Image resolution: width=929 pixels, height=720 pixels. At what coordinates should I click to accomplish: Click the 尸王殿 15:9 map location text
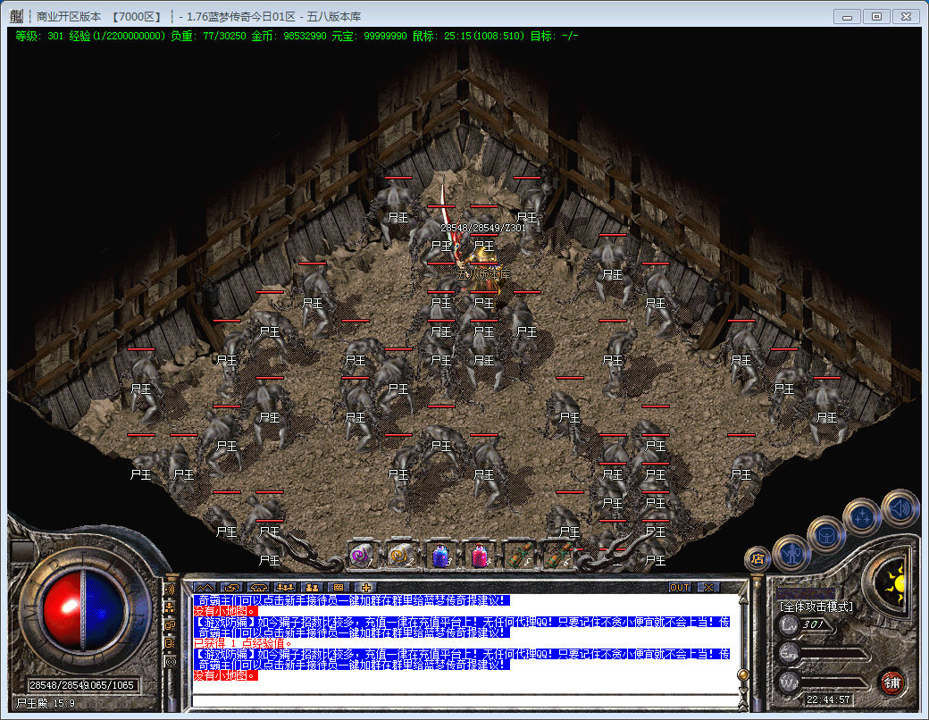click(x=46, y=703)
